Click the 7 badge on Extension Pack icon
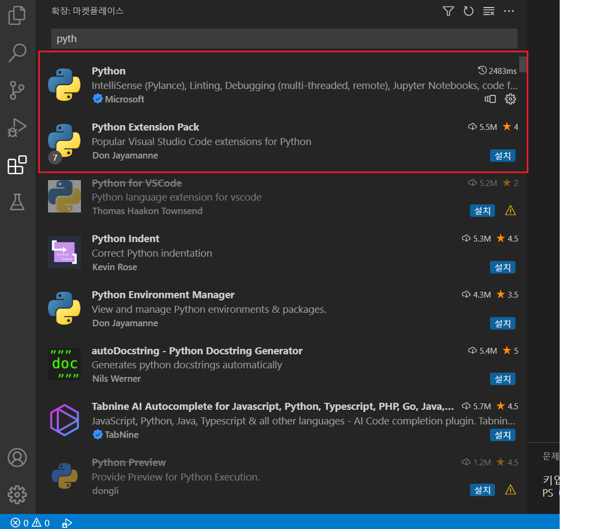 (x=55, y=157)
